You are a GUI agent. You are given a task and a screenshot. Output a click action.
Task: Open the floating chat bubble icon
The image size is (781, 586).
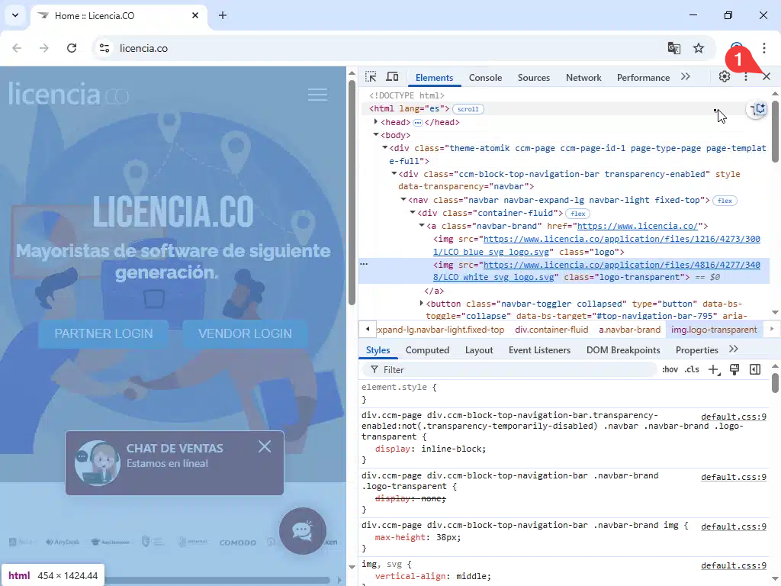[x=303, y=530]
